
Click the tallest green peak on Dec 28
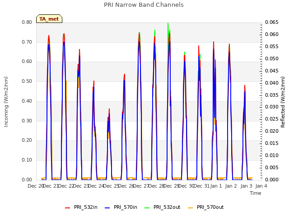(168, 23)
